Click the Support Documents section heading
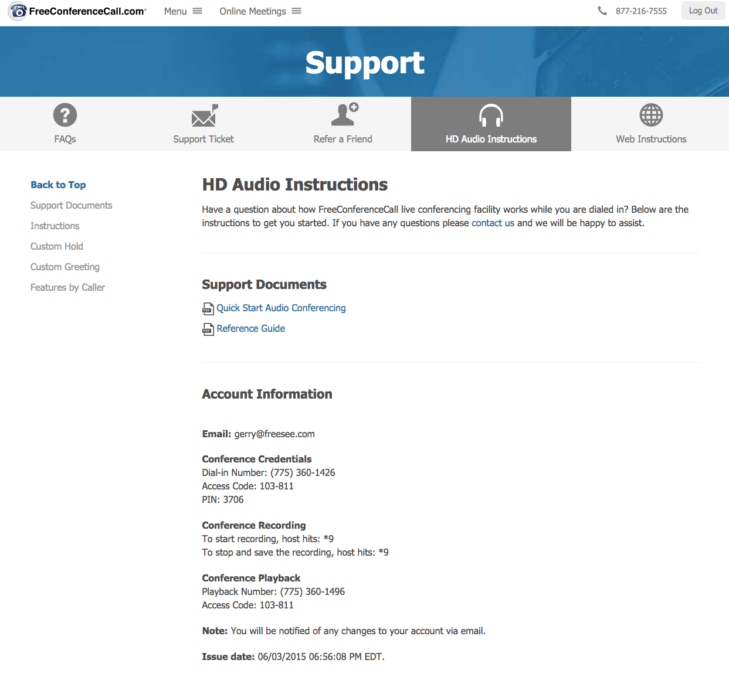This screenshot has height=694, width=729. coord(264,284)
